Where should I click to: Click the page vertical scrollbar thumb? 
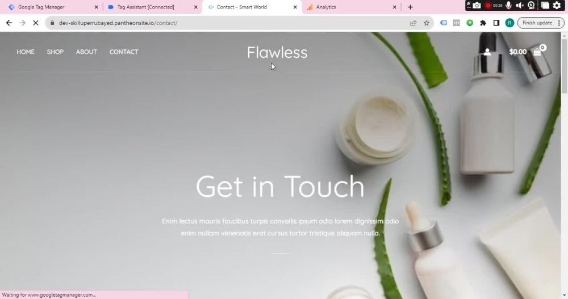[x=564, y=67]
